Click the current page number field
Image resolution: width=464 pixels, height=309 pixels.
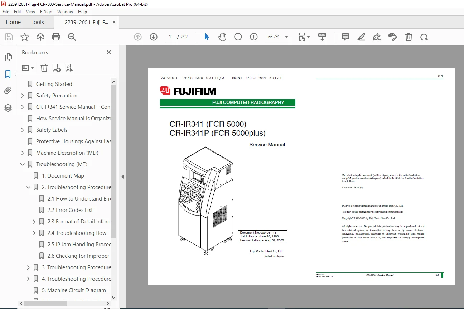(x=170, y=37)
